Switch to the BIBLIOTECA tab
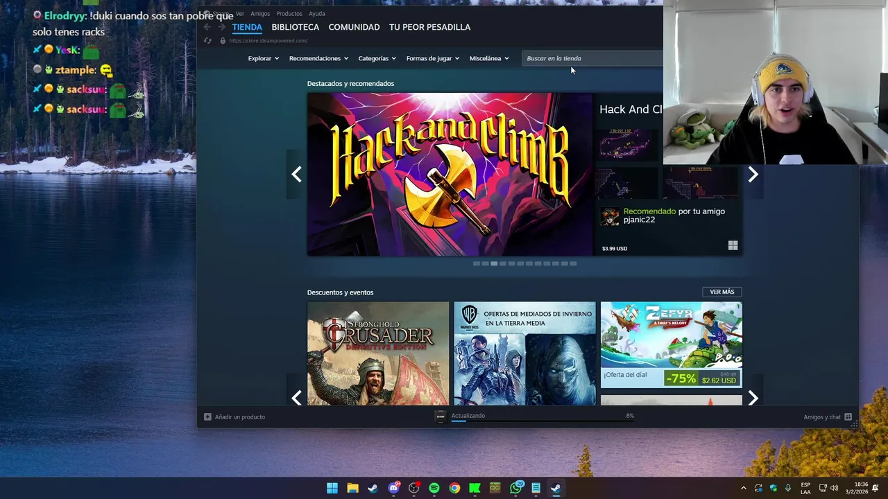Screen dimensions: 888x499 [x=296, y=27]
